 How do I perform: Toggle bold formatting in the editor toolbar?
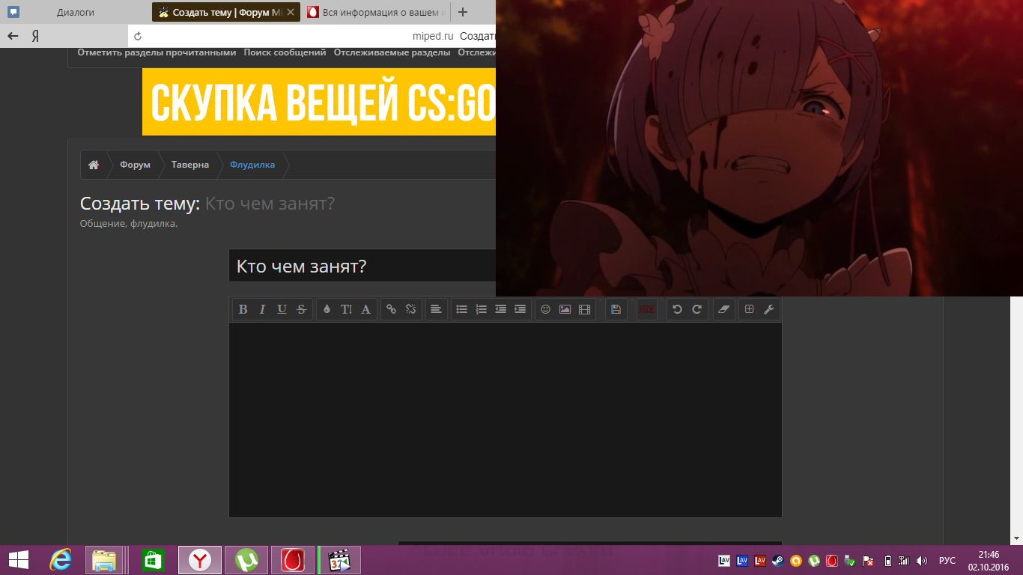click(x=243, y=309)
